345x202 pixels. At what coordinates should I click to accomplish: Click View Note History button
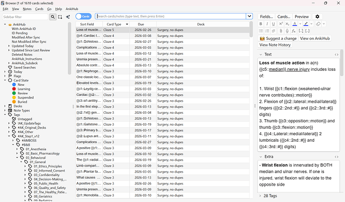(275, 45)
